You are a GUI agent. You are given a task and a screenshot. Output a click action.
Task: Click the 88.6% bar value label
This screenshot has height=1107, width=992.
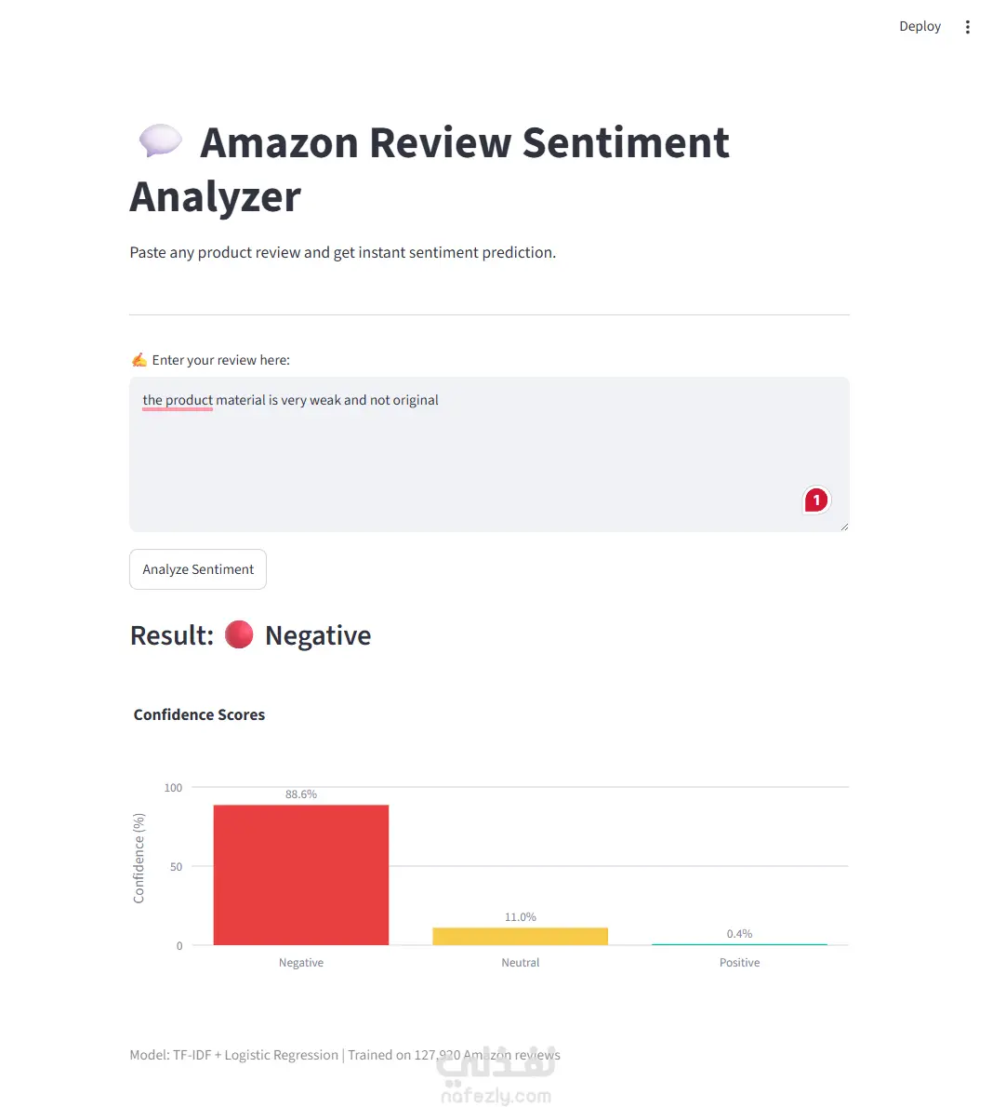pyautogui.click(x=301, y=794)
